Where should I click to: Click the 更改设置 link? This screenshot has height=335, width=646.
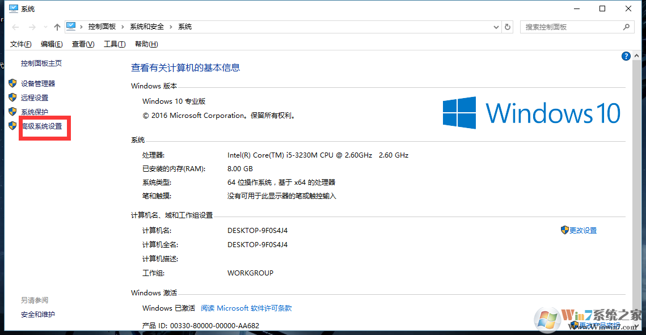pos(582,230)
